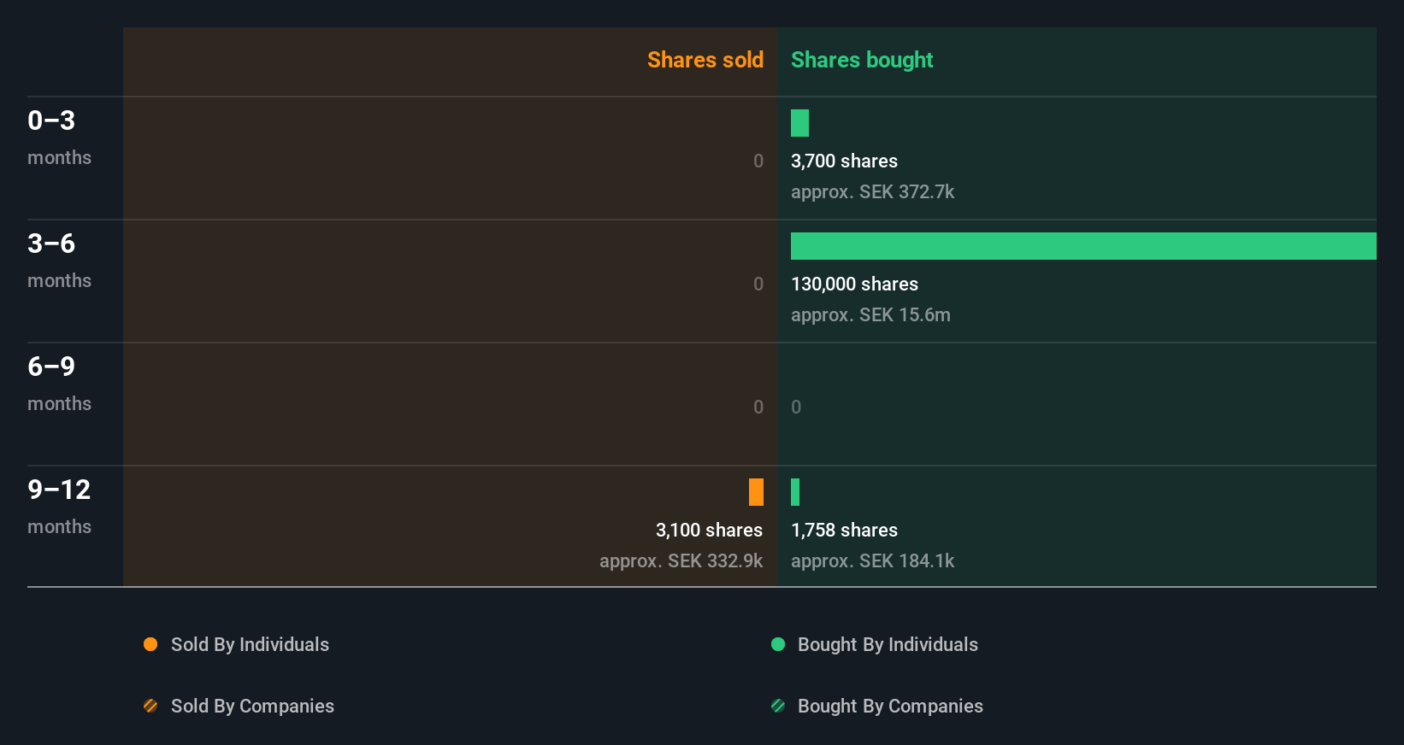Click the 3,100 shares sold value

tap(709, 531)
